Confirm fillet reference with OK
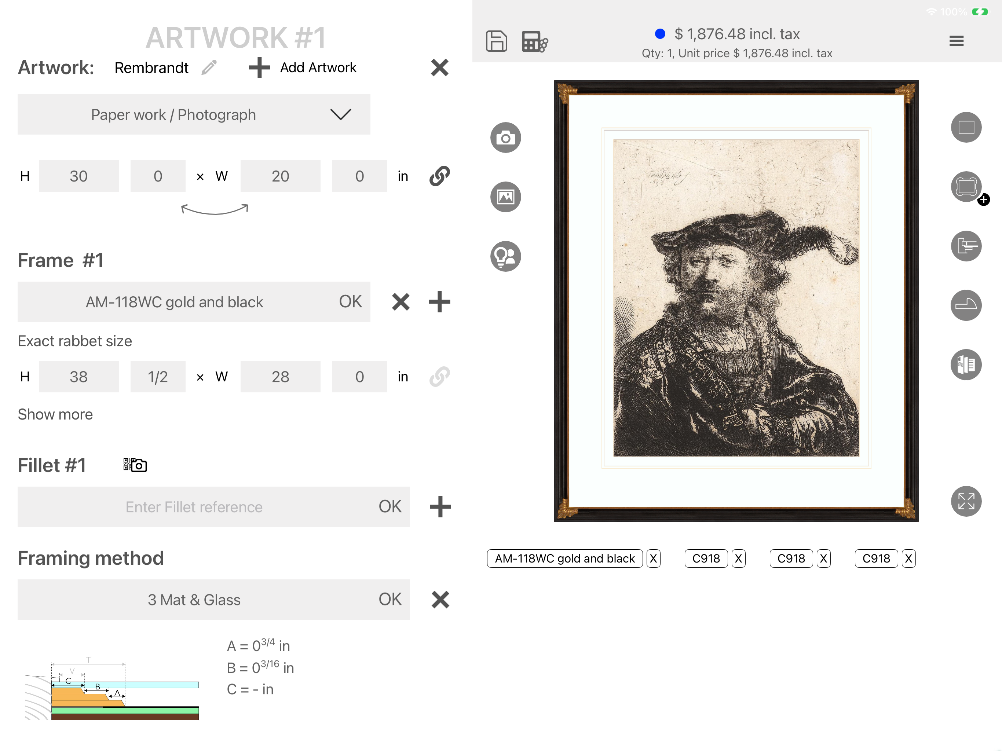 390,506
